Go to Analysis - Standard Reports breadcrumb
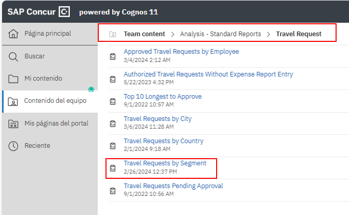349x215 pixels. (x=220, y=34)
